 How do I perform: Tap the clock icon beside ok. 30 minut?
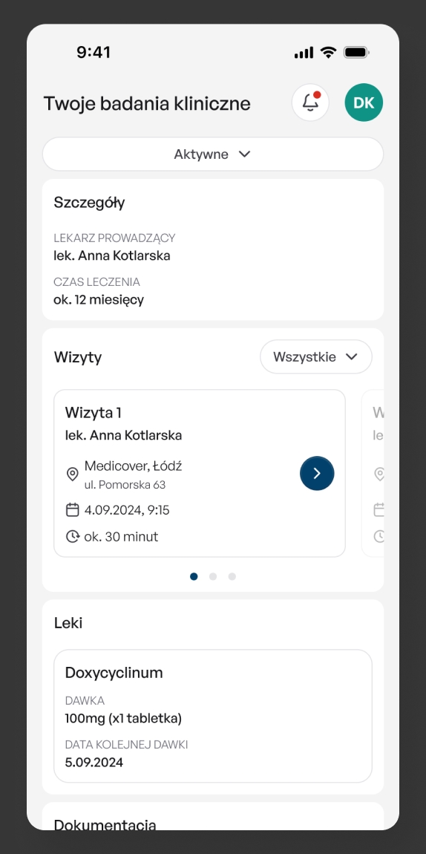[x=72, y=537]
